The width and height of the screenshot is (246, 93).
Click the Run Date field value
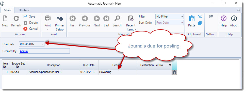[27, 44]
